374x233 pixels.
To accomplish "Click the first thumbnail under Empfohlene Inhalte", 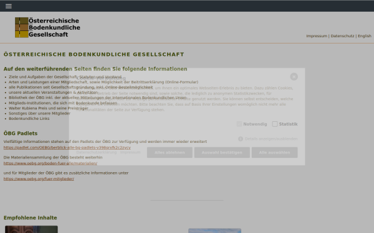I will tap(31, 229).
